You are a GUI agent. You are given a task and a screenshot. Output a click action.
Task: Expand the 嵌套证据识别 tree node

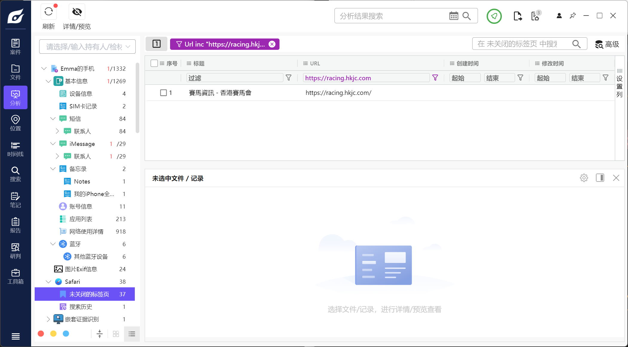(48, 319)
